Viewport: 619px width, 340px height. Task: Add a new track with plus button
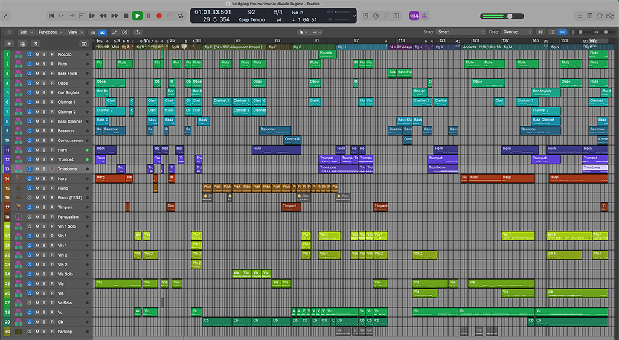pos(9,44)
